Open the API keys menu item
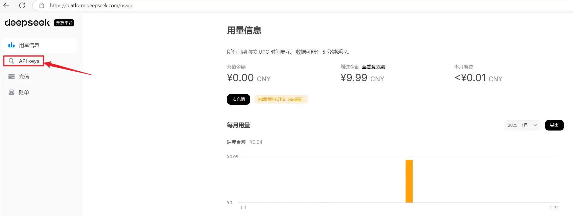Viewport: 573px width, 216px height. tap(29, 61)
